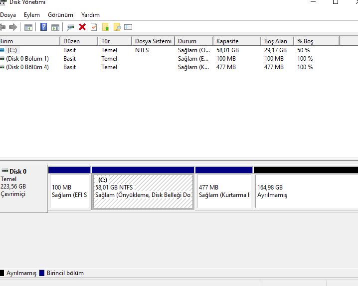
Task: Click the (C:) volume drive icon
Action: pyautogui.click(x=2, y=50)
